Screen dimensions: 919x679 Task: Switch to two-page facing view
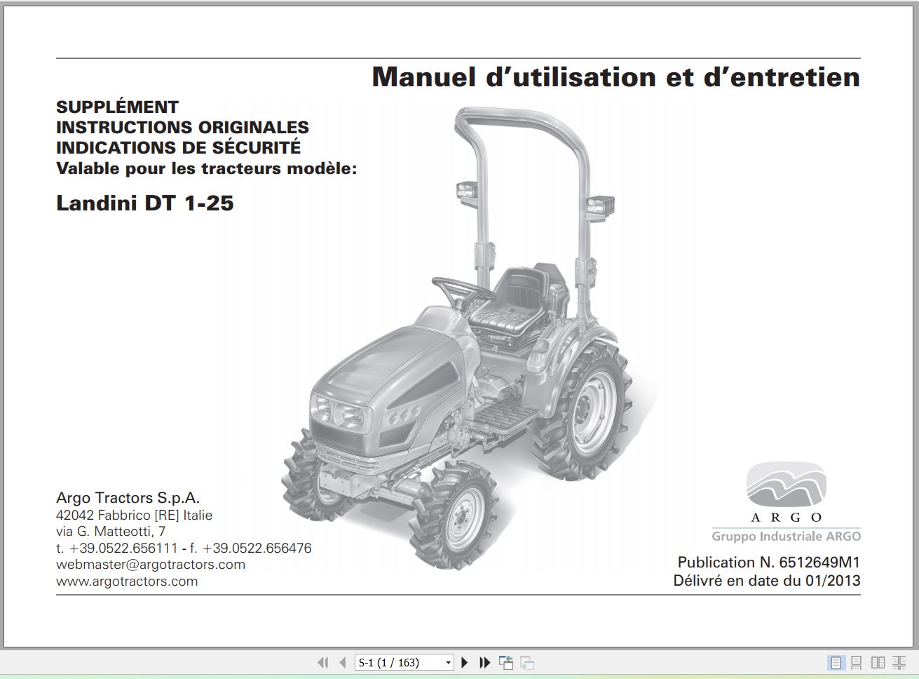point(878,662)
